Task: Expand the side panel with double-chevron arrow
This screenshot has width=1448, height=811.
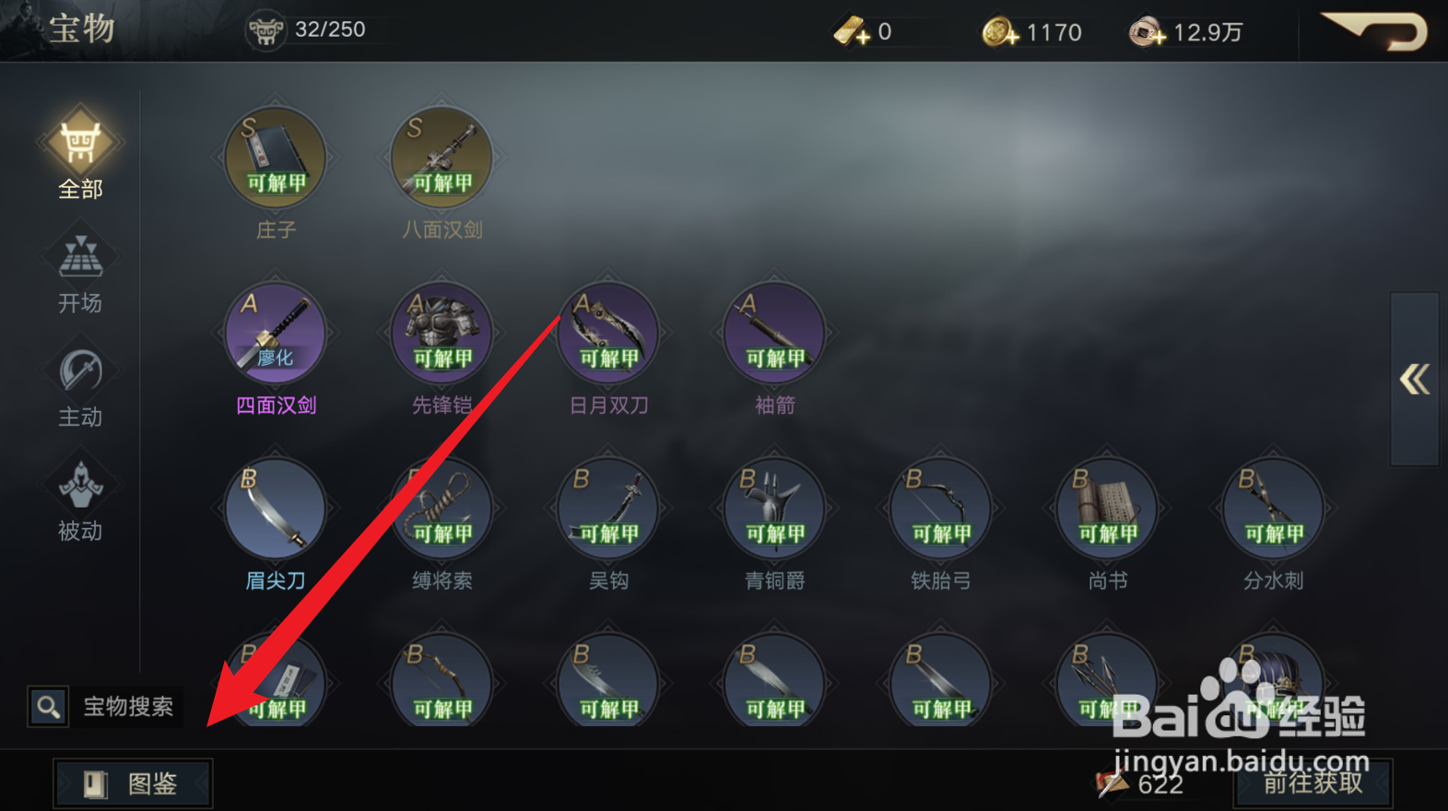Action: tap(1415, 379)
